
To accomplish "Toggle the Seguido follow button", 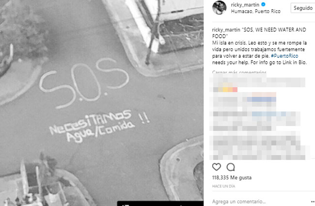I will 303,8.
